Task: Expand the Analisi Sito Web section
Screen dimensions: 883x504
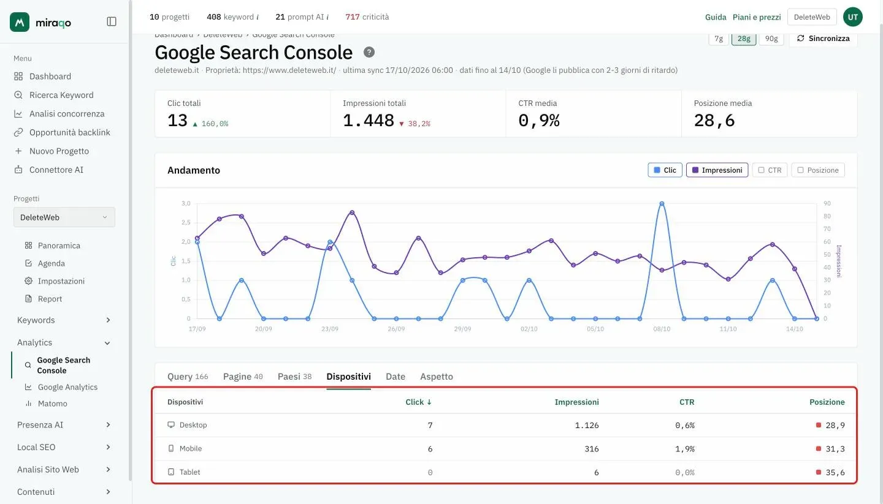Action: (64, 470)
